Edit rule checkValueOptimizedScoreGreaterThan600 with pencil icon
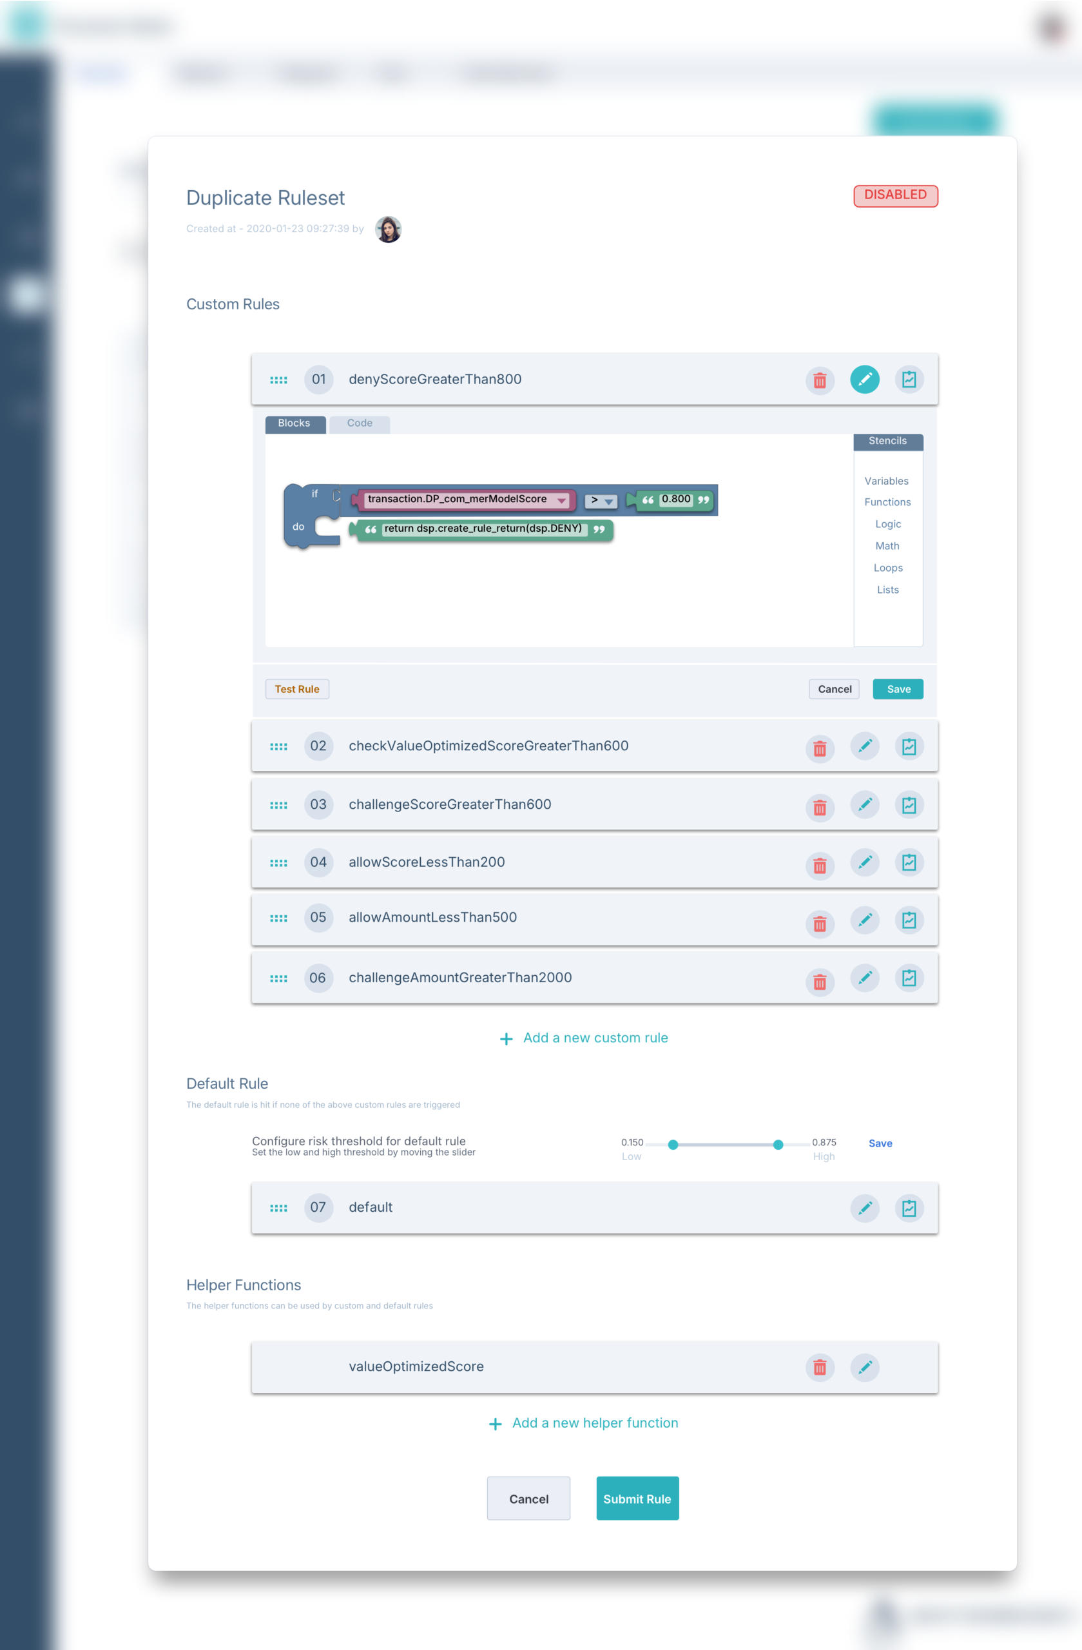The width and height of the screenshot is (1082, 1650). pos(865,746)
